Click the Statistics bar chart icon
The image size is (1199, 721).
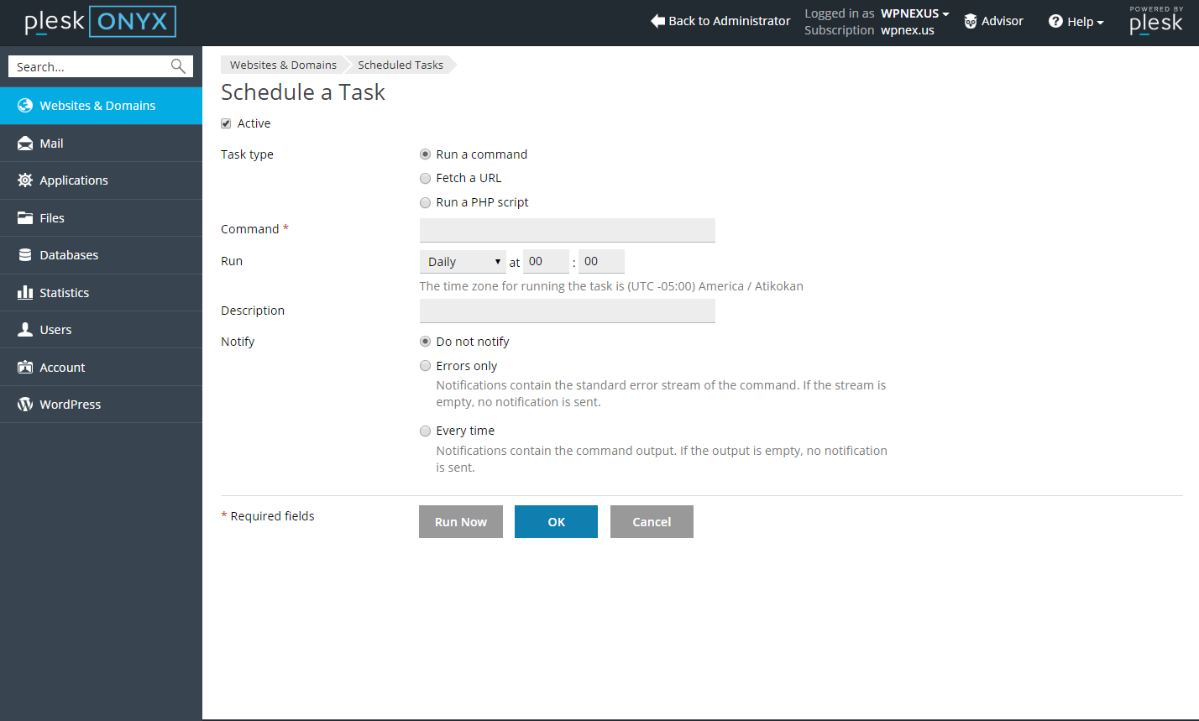[x=25, y=293]
